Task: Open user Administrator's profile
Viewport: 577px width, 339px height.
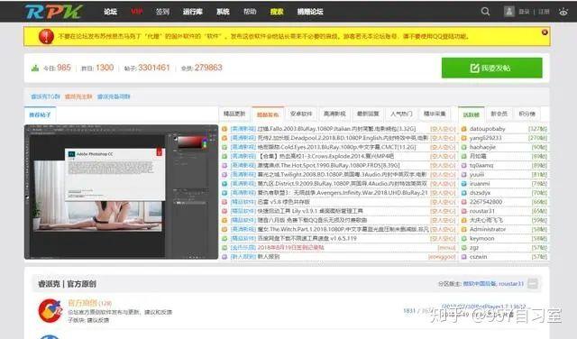Action: point(488,229)
